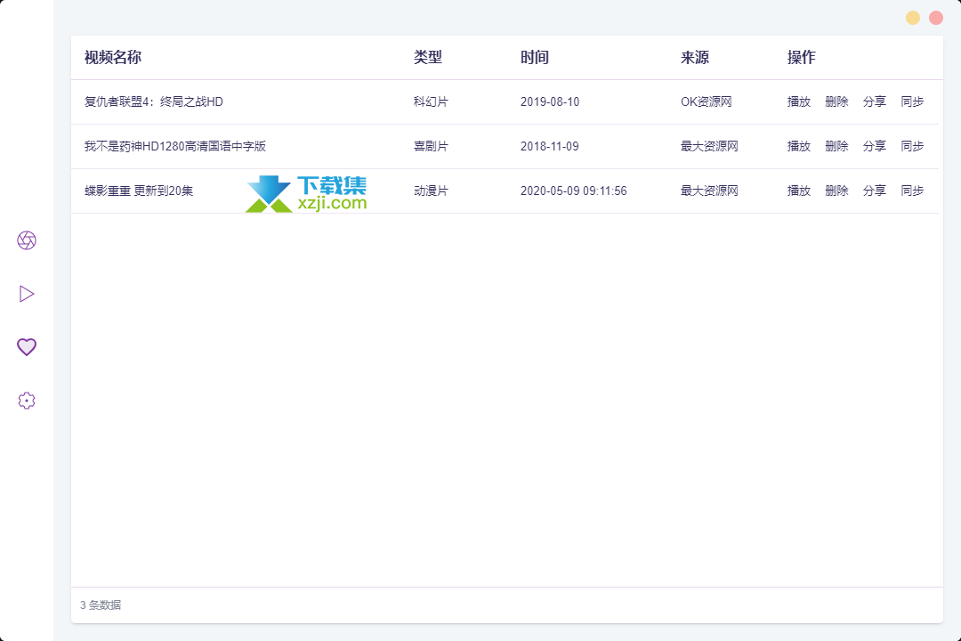Click the 科幻片 type cell
Viewport: 961px width, 641px height.
pos(431,101)
